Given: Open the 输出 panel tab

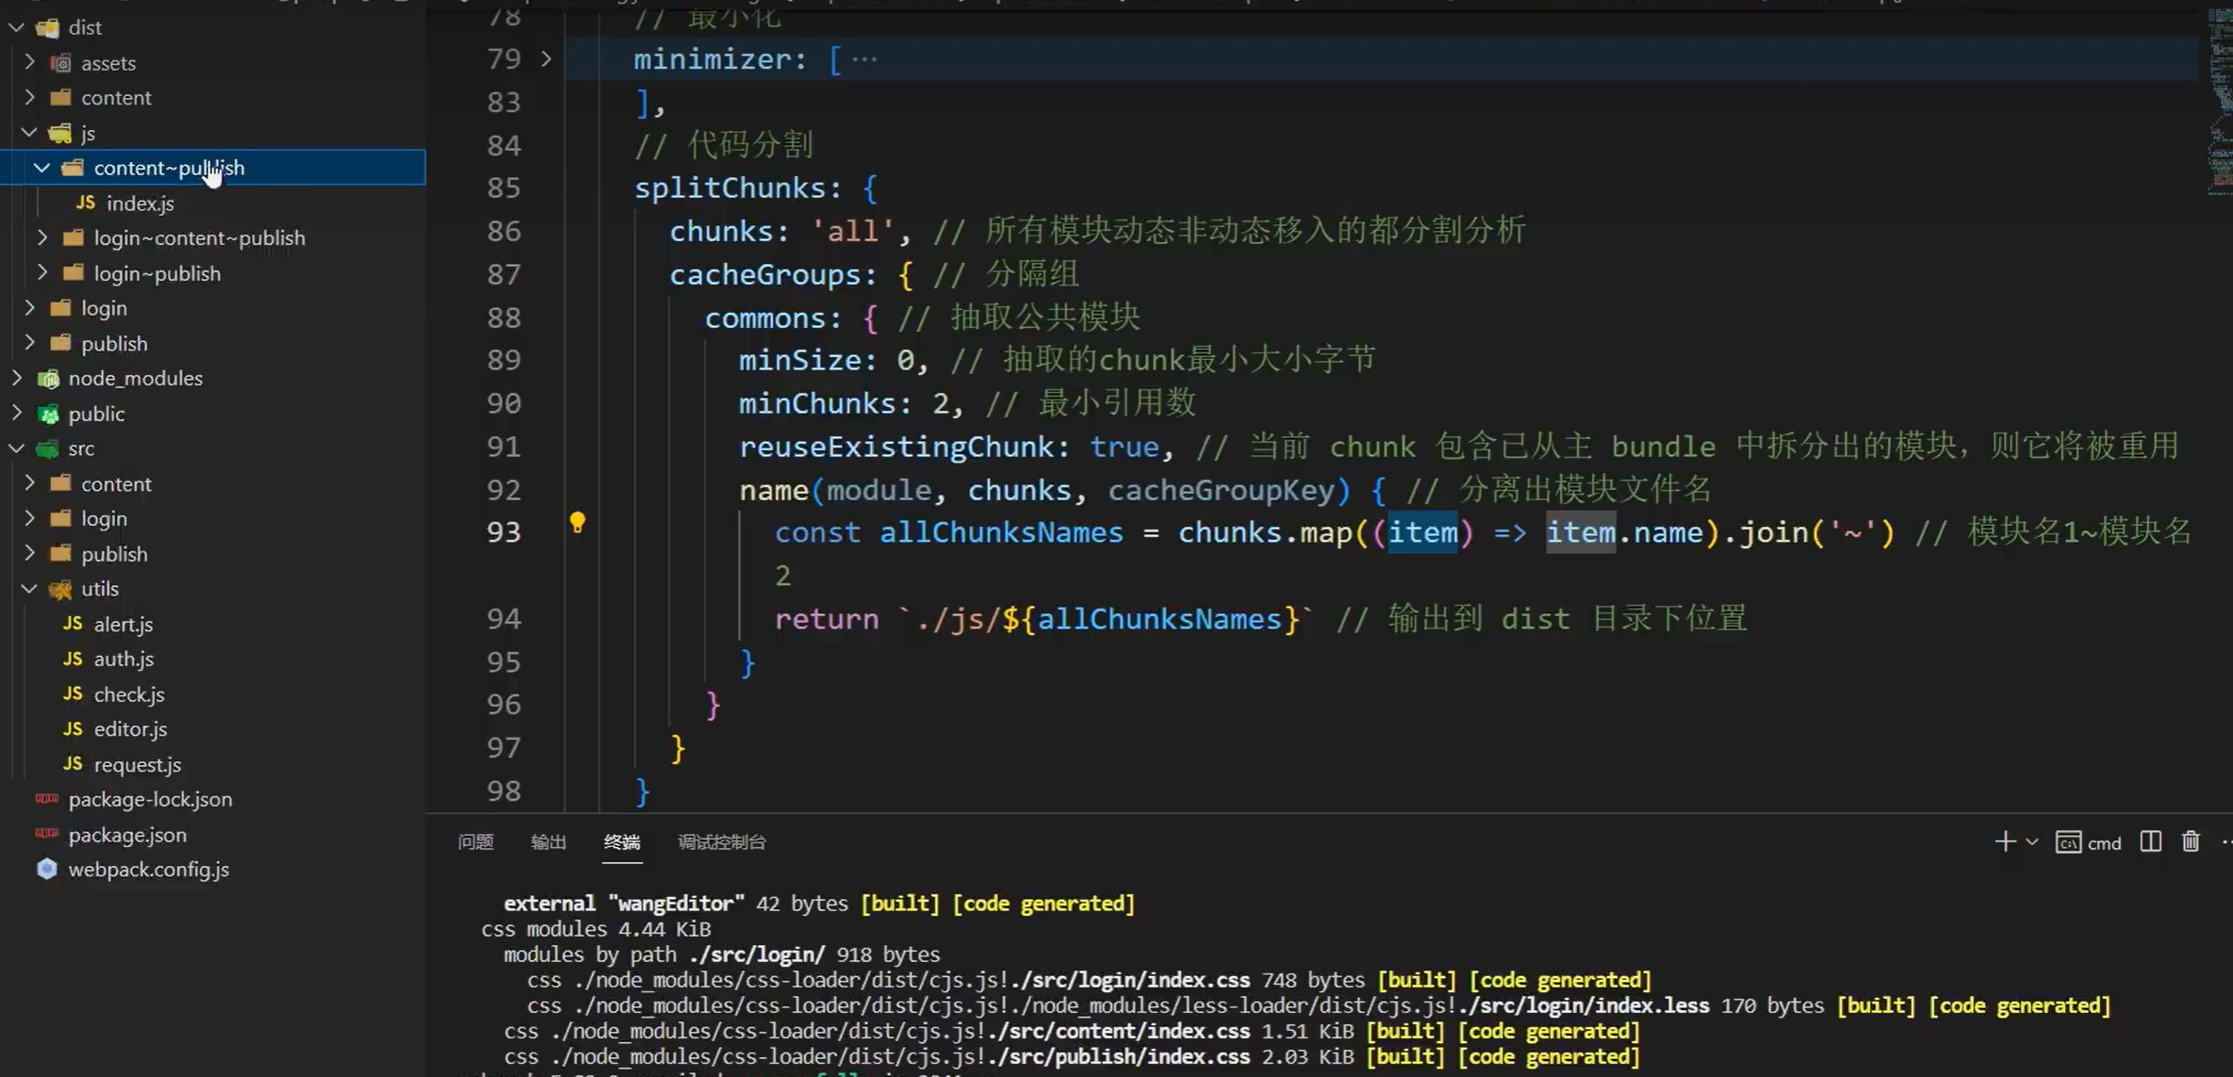Looking at the screenshot, I should click(x=548, y=841).
